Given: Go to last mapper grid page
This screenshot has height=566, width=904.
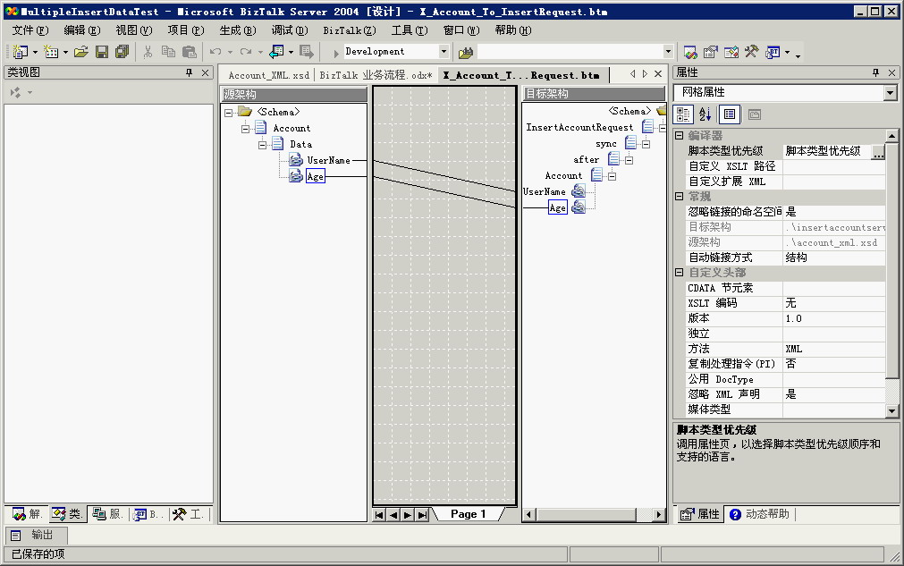Looking at the screenshot, I should coord(423,515).
